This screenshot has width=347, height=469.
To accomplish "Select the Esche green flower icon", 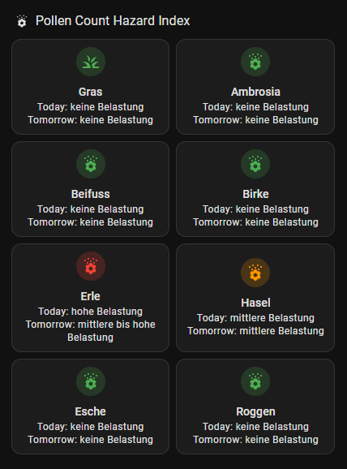I will tap(91, 381).
